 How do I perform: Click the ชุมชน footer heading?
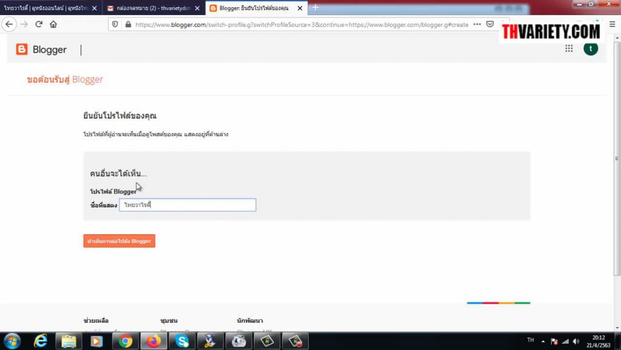pyautogui.click(x=169, y=320)
